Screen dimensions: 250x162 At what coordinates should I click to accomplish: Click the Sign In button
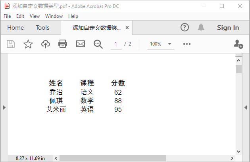click(x=228, y=28)
